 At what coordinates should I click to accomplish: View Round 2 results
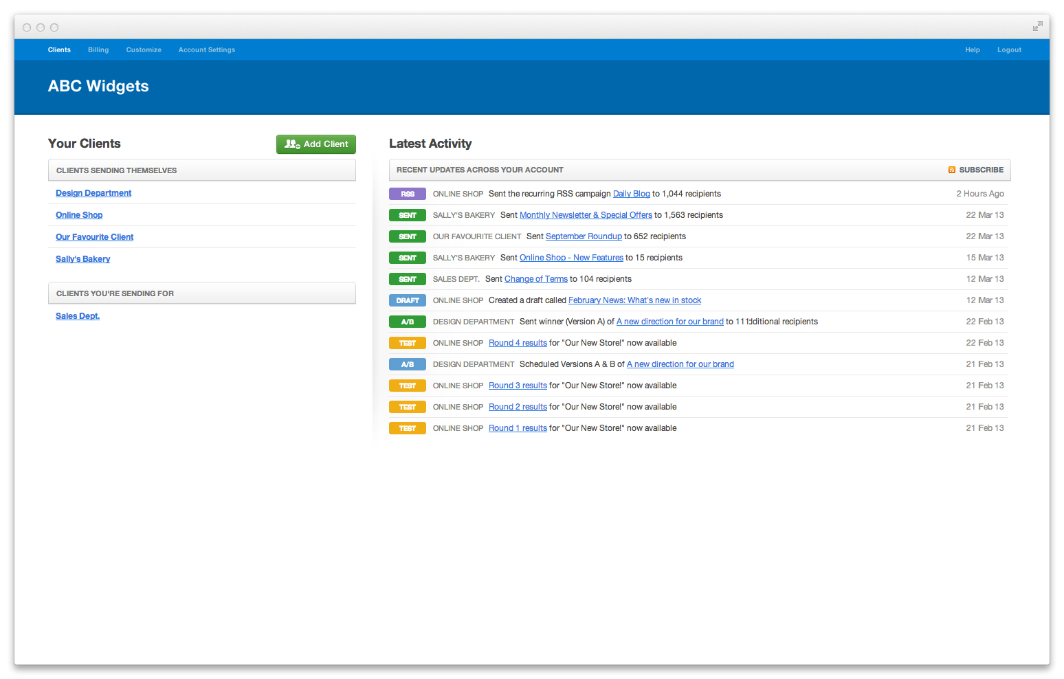[x=518, y=407]
